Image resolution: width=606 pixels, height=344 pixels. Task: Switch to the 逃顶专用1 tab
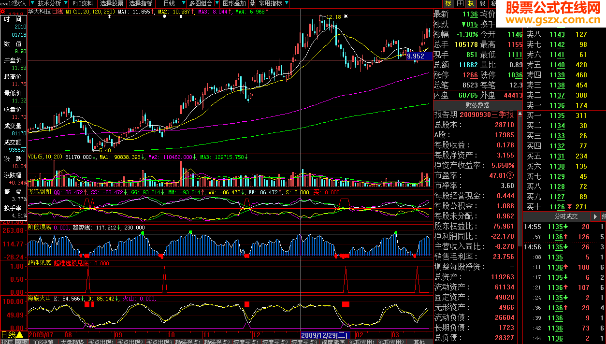pyautogui.click(x=362, y=341)
